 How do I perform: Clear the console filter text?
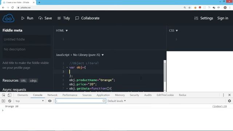tap(104, 101)
